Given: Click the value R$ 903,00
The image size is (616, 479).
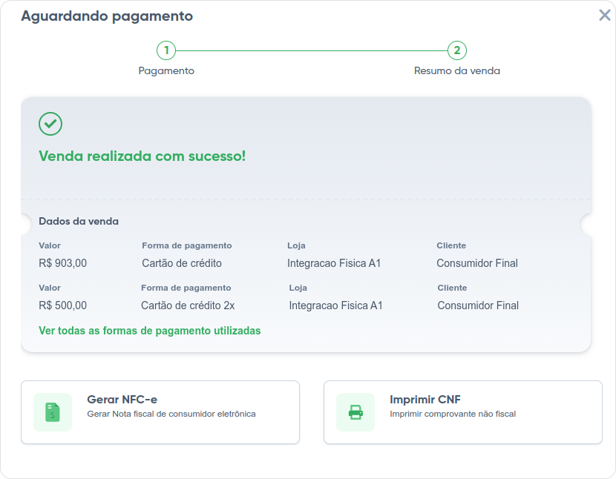Looking at the screenshot, I should [62, 263].
